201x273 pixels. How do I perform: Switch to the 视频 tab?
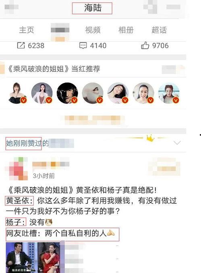point(93,30)
